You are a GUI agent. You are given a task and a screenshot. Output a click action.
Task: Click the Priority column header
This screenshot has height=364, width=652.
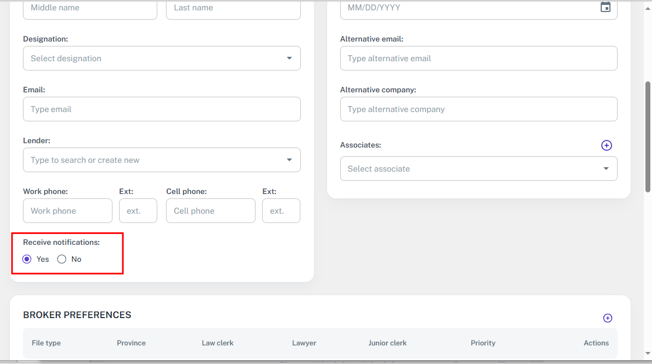(483, 343)
